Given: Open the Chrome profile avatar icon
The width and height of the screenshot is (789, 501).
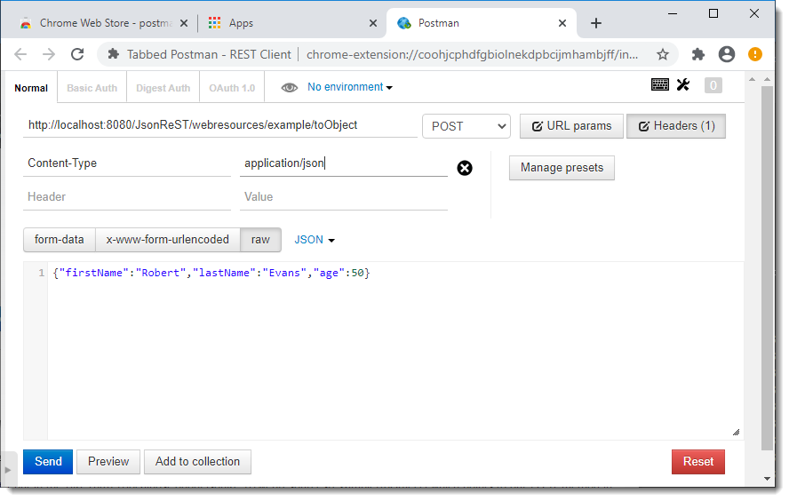Looking at the screenshot, I should [x=727, y=54].
